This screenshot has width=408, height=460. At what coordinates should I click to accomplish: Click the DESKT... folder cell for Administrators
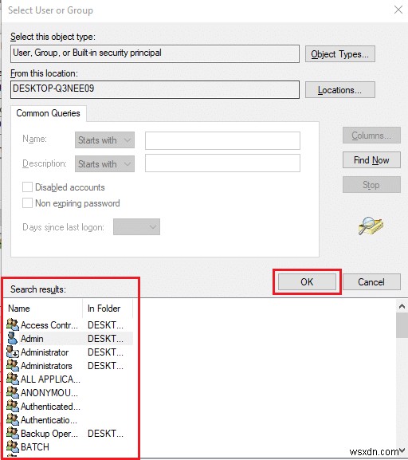pyautogui.click(x=105, y=366)
